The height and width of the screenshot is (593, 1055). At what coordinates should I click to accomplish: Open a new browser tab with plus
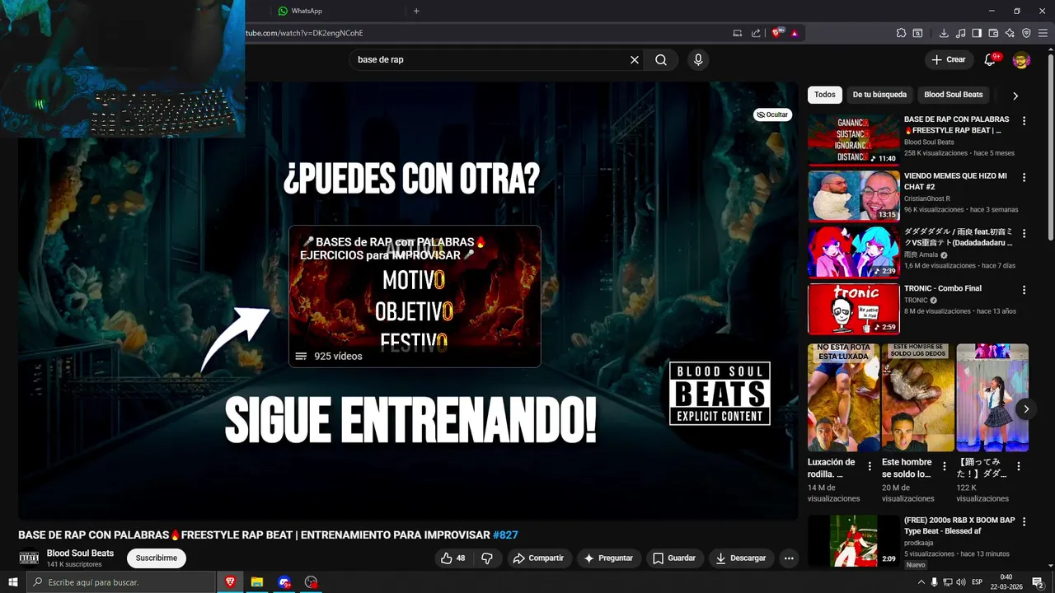(x=416, y=11)
